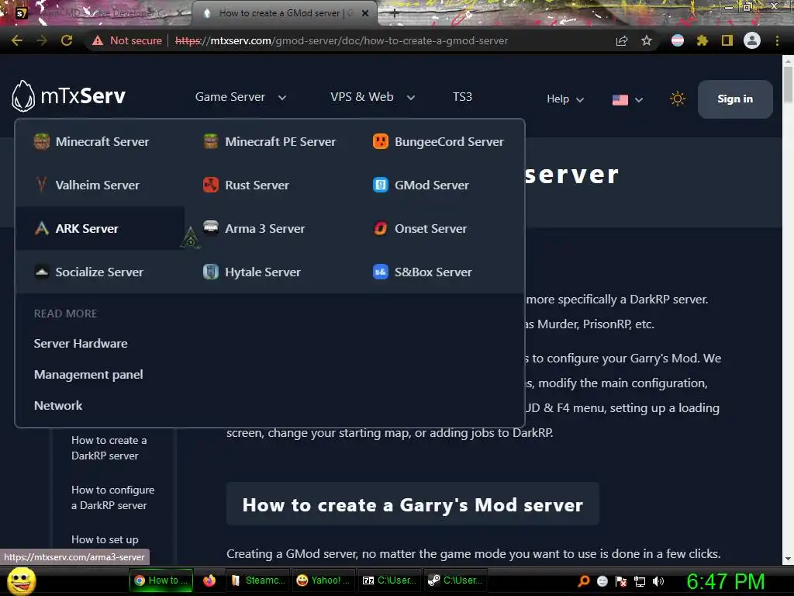Screen dimensions: 794x596
Task: Open the Steamc... taskbar item
Action: click(257, 580)
